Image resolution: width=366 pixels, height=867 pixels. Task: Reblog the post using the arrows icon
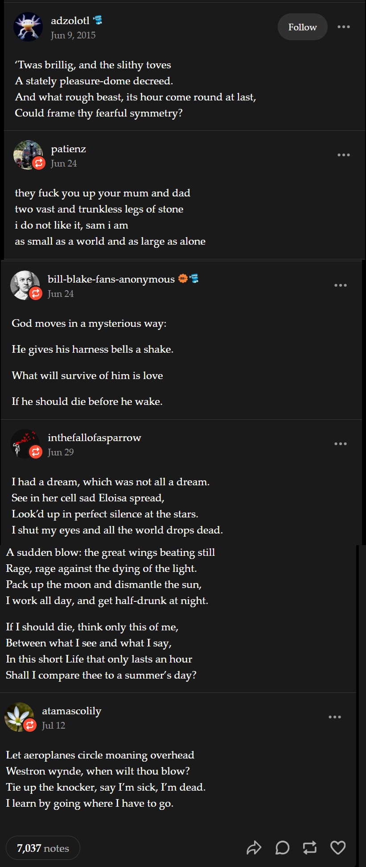click(310, 847)
